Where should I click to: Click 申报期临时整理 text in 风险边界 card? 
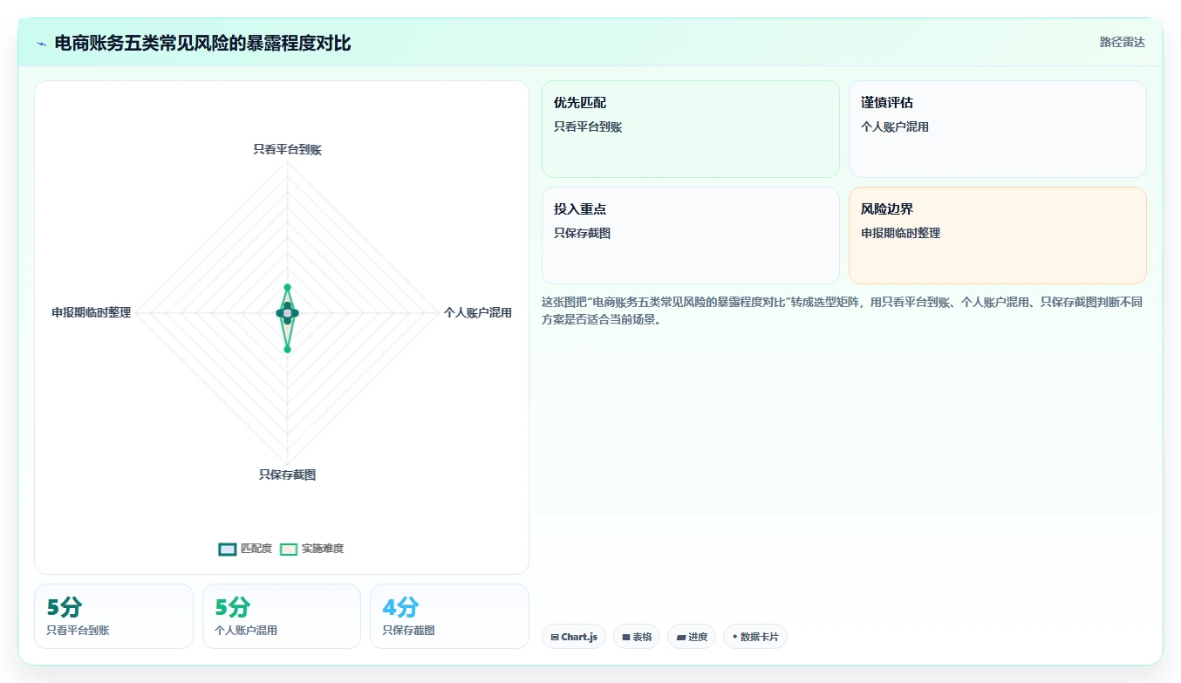[901, 233]
